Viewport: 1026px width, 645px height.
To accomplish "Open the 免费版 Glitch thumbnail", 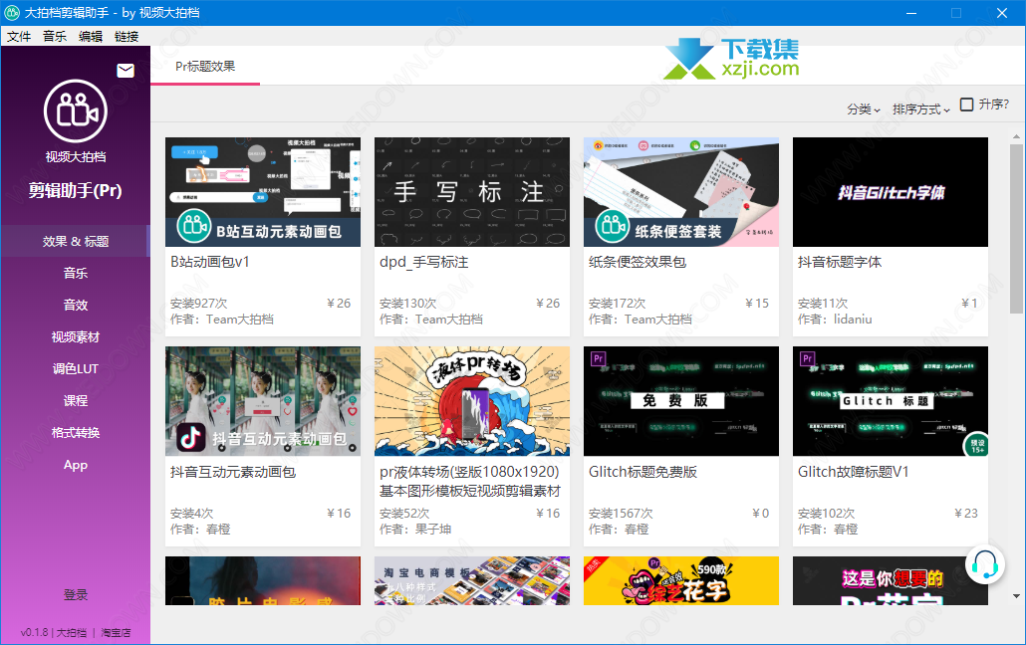I will pos(681,401).
